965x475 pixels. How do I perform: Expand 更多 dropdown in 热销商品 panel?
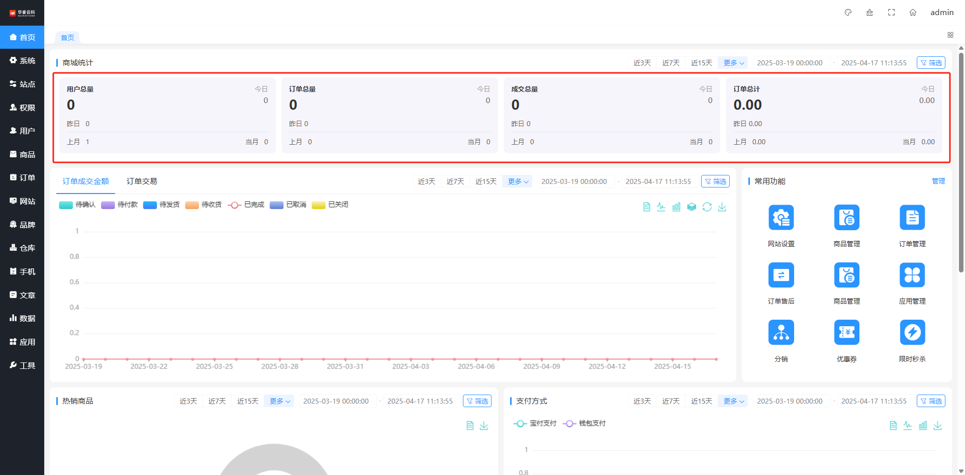(x=279, y=401)
